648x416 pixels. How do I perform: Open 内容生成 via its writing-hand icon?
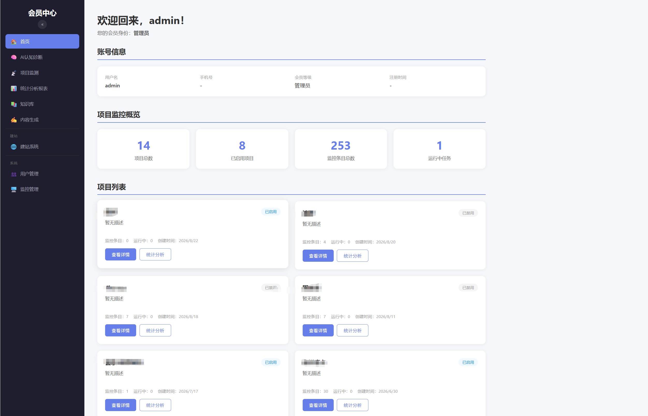coord(13,120)
